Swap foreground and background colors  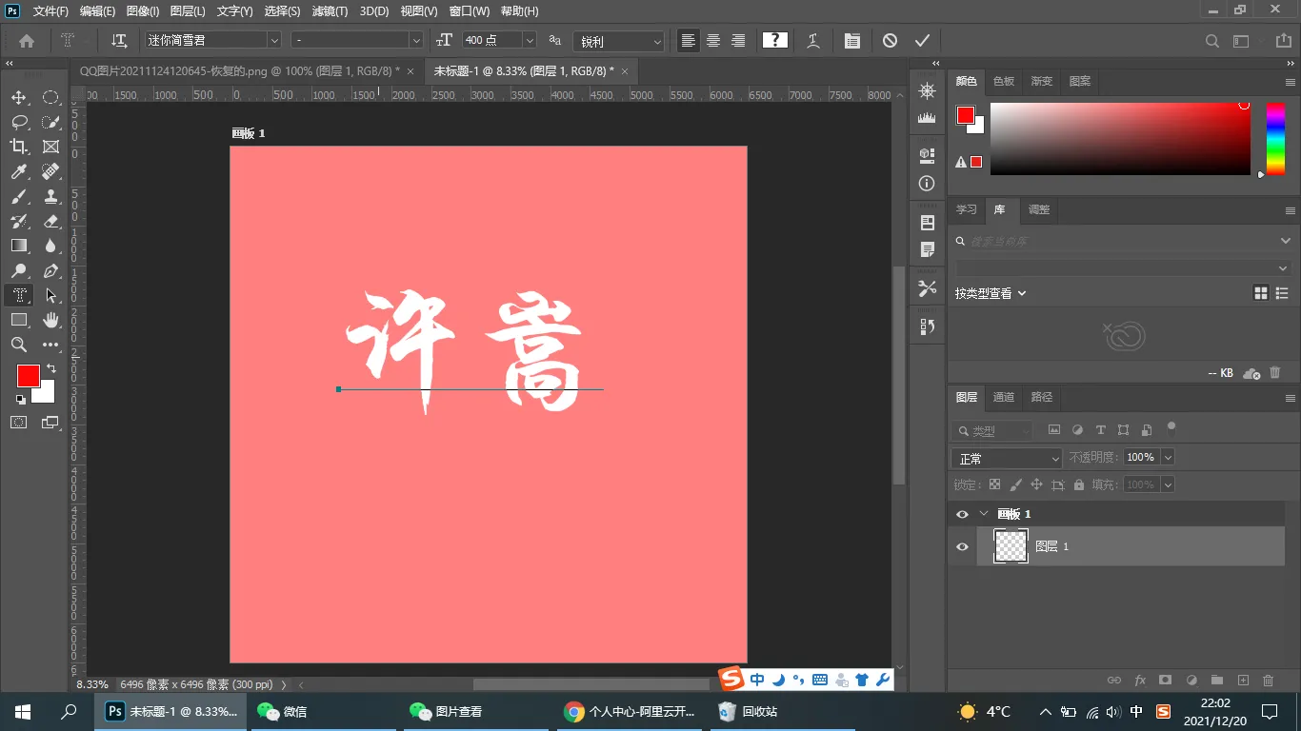[50, 368]
